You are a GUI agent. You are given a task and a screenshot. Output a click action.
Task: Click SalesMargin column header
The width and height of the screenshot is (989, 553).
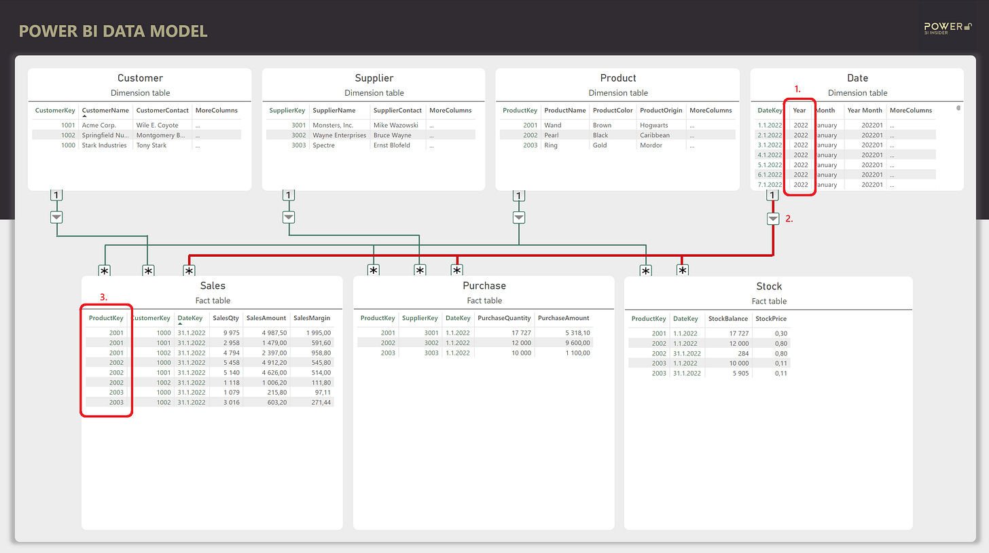312,318
